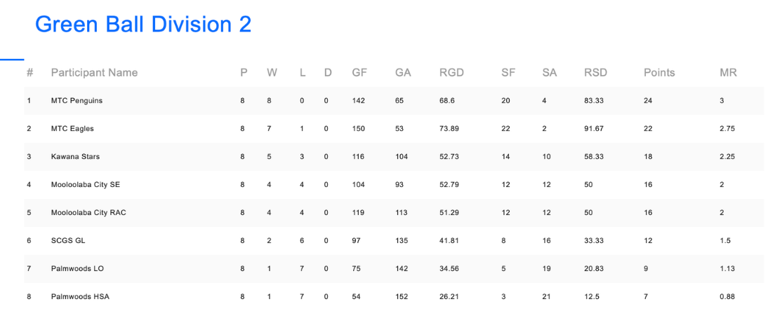Click the GF column header
The height and width of the screenshot is (318, 768).
click(x=359, y=73)
